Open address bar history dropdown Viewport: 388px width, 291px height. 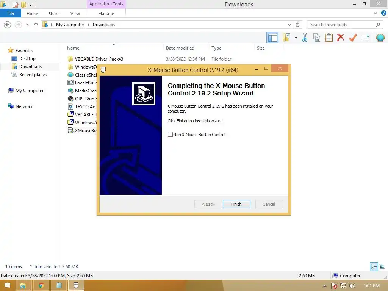(289, 25)
